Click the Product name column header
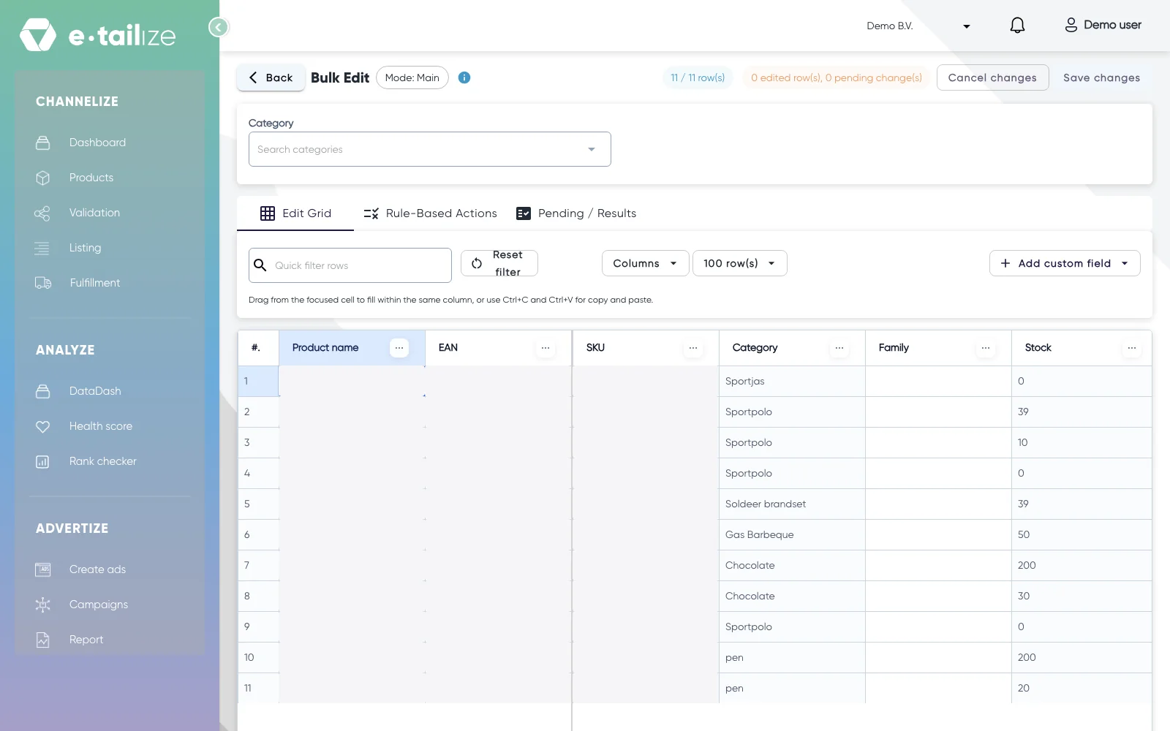Screen dimensions: 1170x731 (352, 348)
